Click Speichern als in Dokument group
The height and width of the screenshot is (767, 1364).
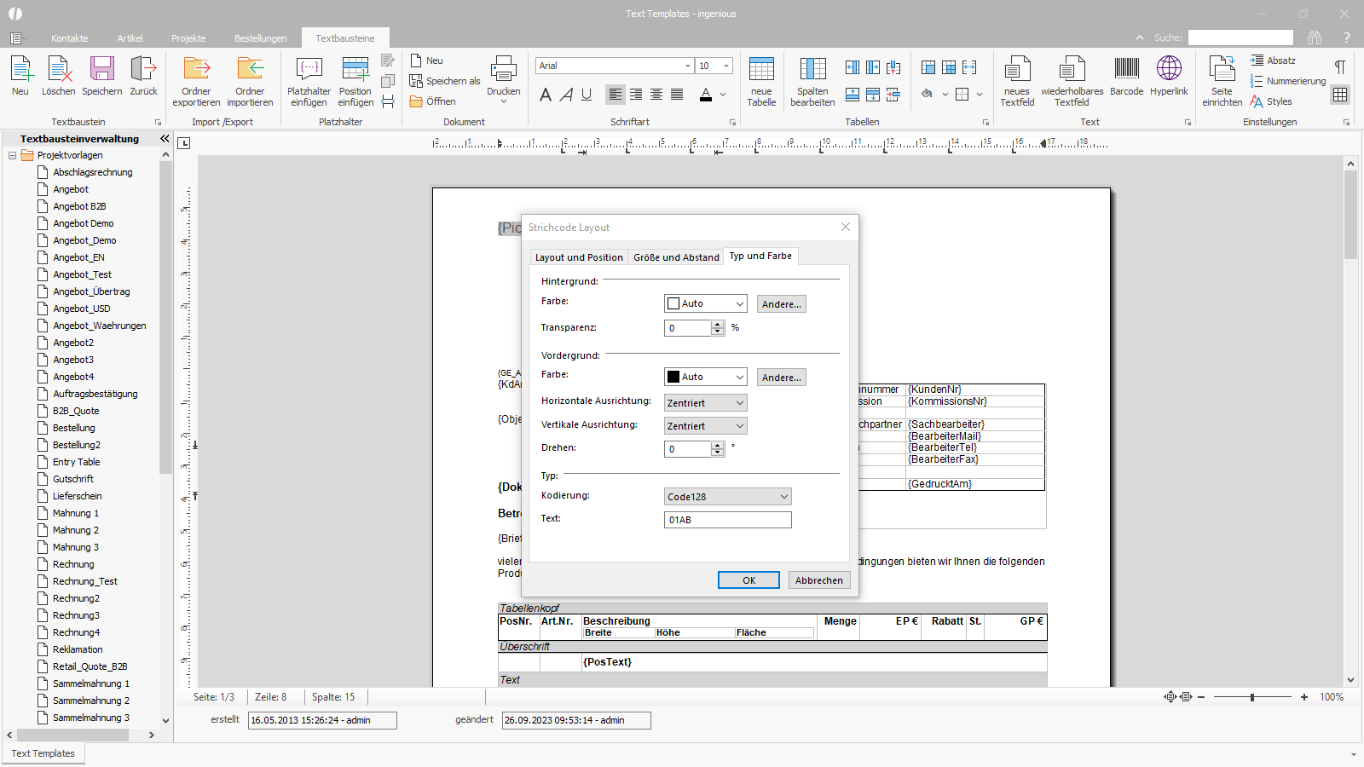point(445,81)
